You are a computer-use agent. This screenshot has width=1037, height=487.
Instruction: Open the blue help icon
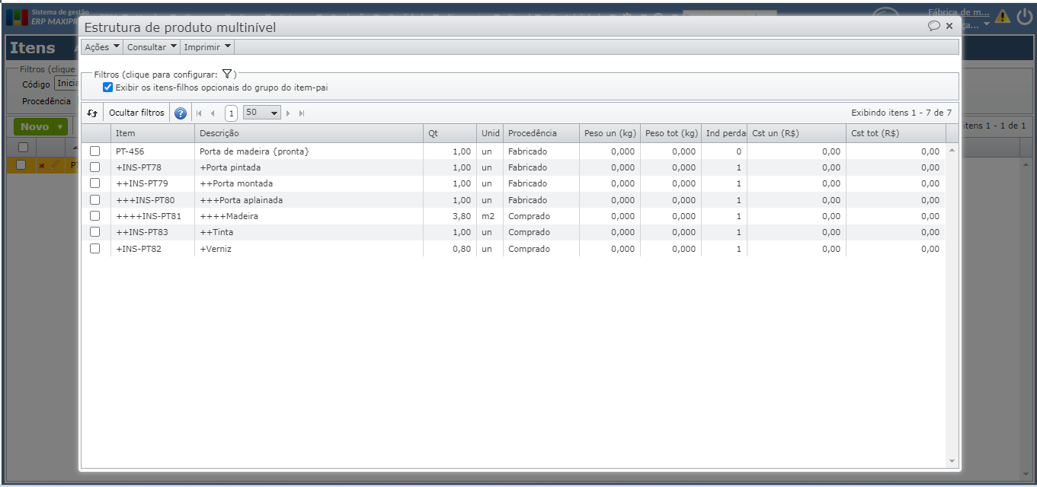[181, 113]
